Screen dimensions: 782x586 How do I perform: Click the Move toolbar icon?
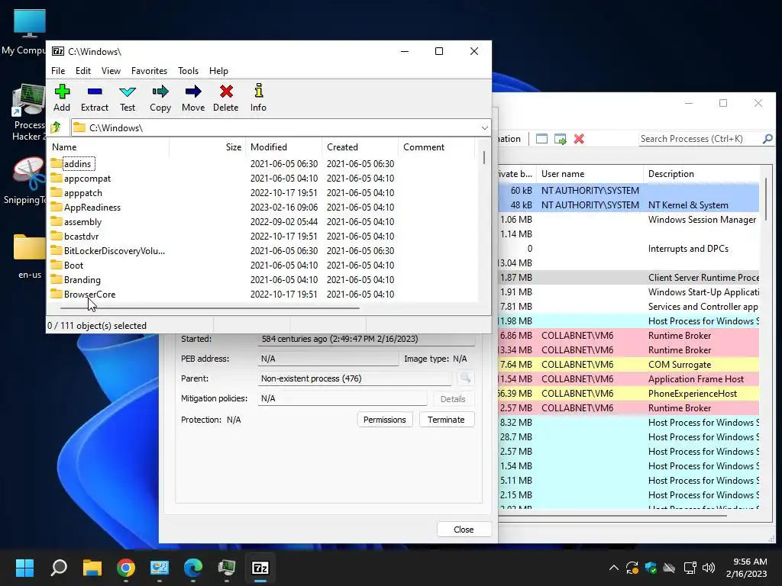pyautogui.click(x=193, y=98)
